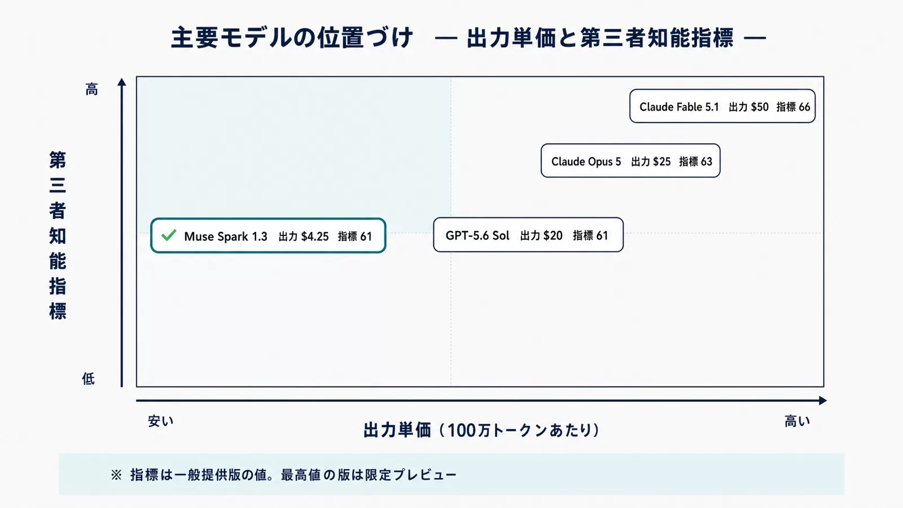Click the text 出力 $20
903x508 pixels.
[x=541, y=235]
